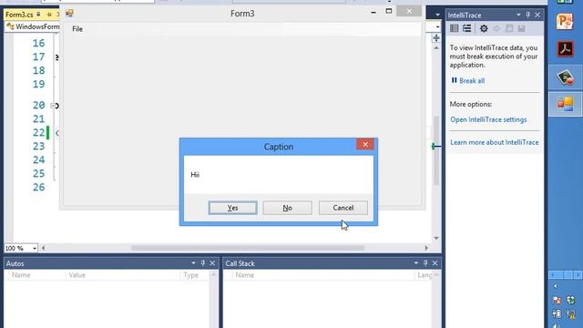This screenshot has width=583, height=328.
Task: Close the IntelliTrace panel
Action: tap(537, 15)
